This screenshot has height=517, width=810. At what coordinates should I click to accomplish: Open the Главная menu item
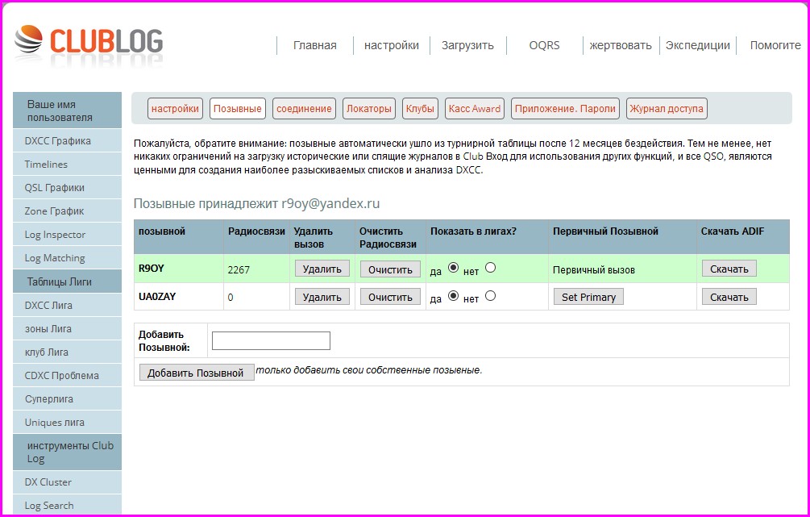click(x=314, y=45)
